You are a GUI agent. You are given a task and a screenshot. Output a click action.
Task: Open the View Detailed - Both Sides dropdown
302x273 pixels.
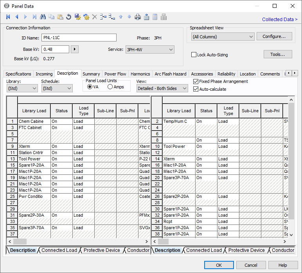(162, 88)
